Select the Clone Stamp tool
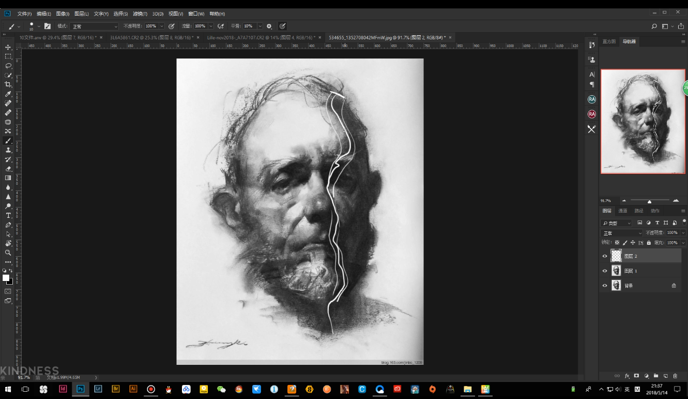 [x=8, y=150]
